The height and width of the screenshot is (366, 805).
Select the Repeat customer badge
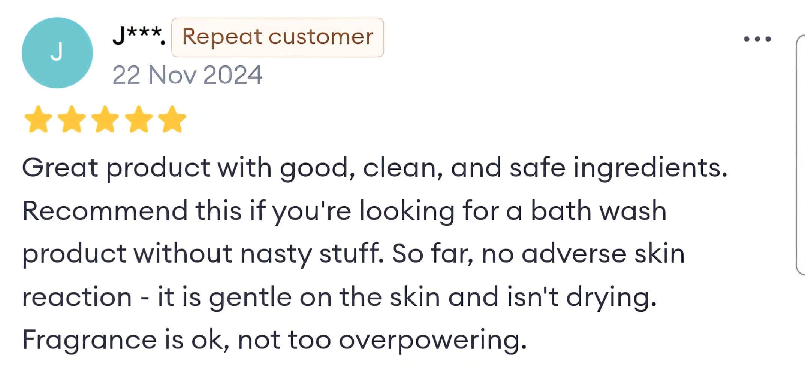pos(278,37)
